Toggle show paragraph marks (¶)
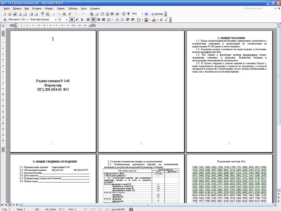281x211 pixels. 128,14
